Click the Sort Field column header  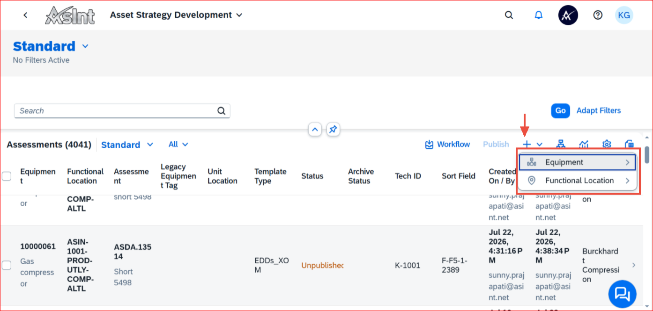point(459,176)
